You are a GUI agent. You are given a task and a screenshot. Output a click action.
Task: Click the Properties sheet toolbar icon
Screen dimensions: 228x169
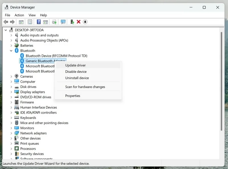point(30,22)
